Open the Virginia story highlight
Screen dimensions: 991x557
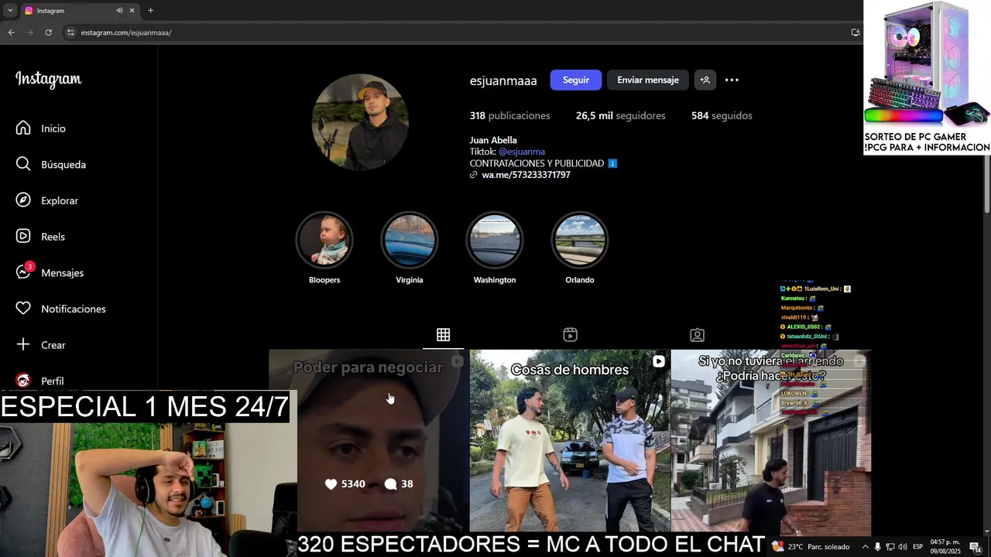coord(410,240)
